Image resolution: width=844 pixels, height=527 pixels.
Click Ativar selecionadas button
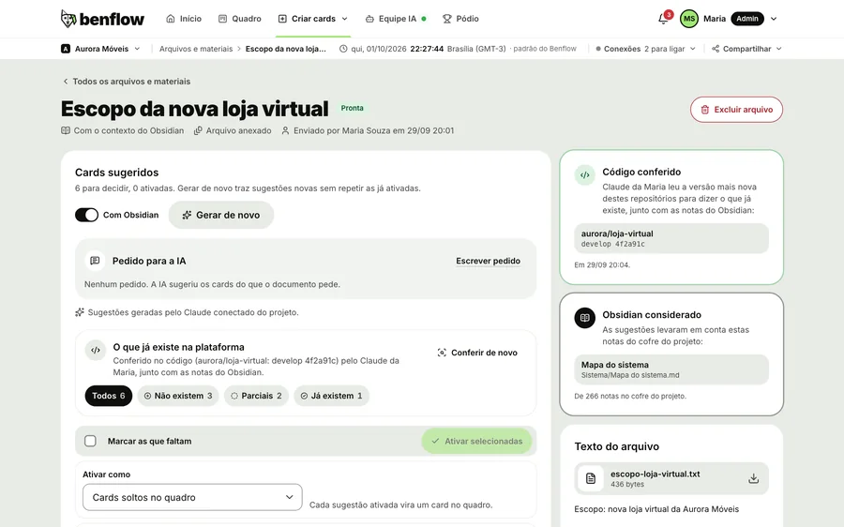click(x=476, y=441)
